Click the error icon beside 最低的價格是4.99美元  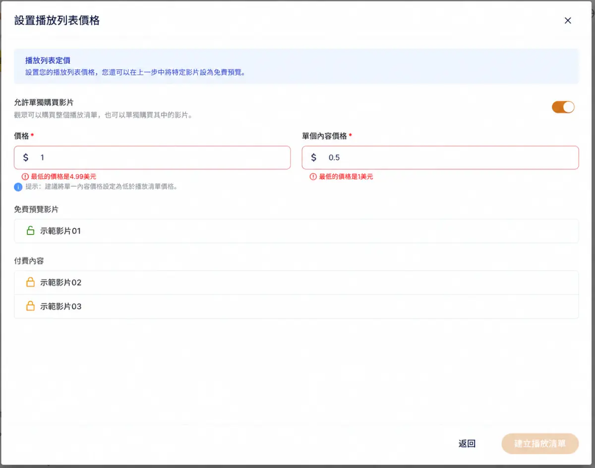pos(25,176)
